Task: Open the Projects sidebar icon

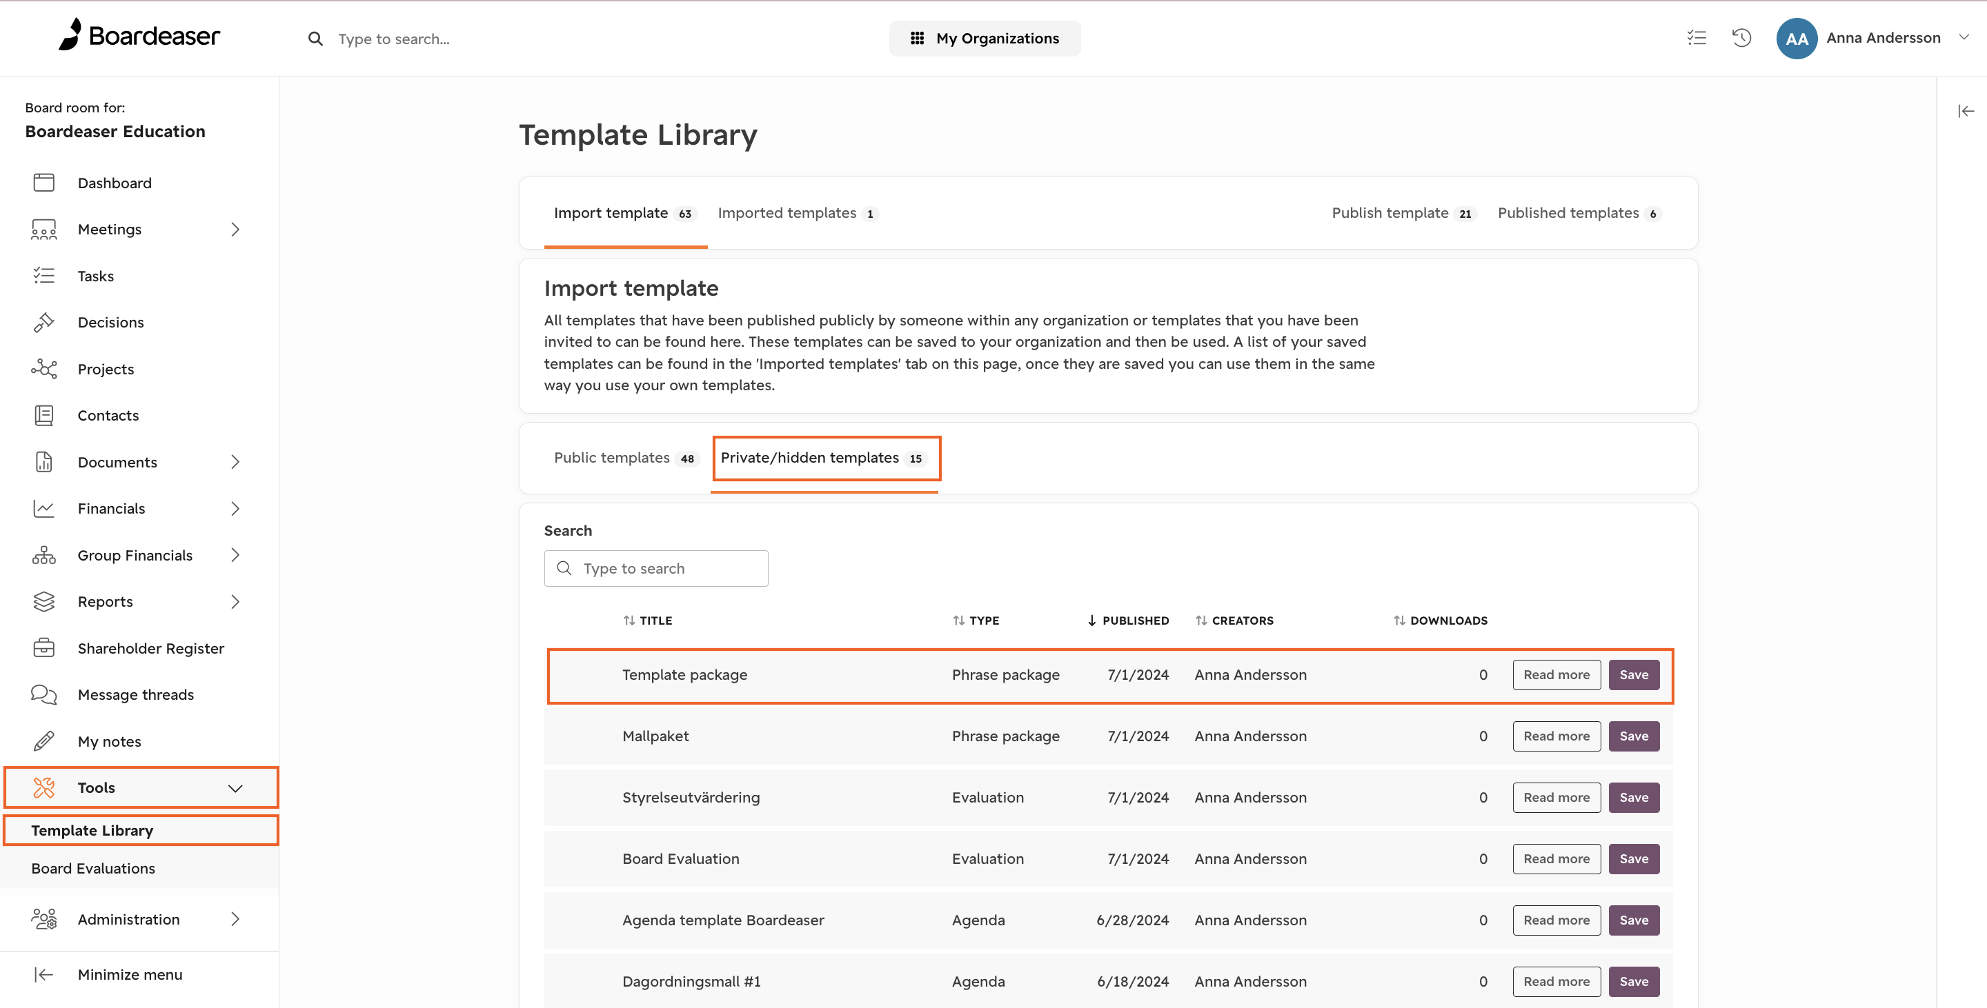Action: [x=44, y=369]
